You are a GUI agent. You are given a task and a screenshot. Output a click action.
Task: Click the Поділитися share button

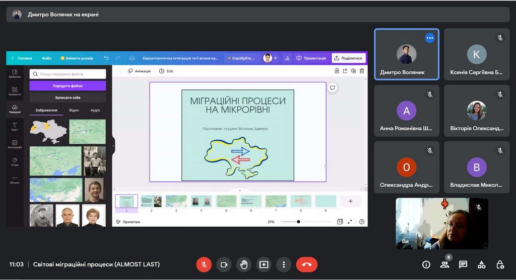click(x=348, y=58)
